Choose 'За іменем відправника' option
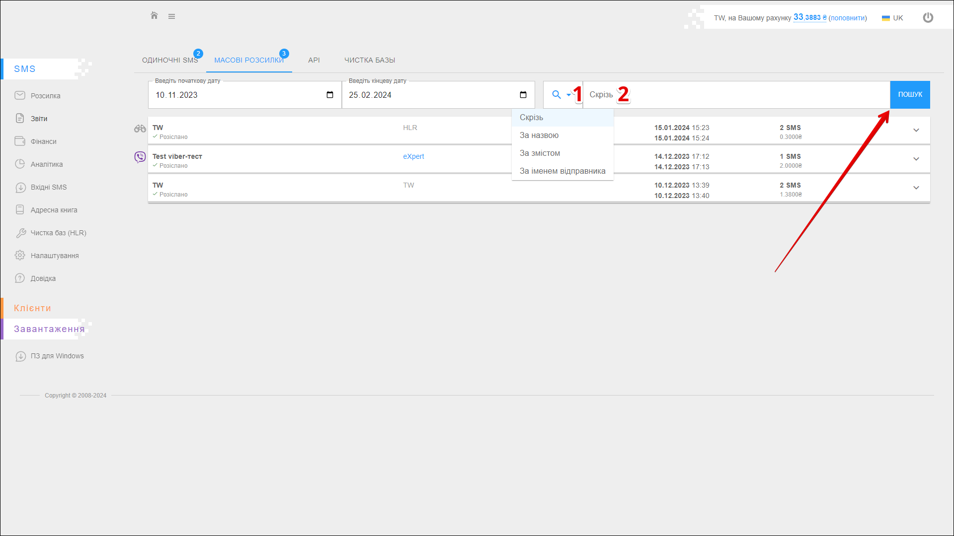The image size is (954, 536). (x=562, y=171)
